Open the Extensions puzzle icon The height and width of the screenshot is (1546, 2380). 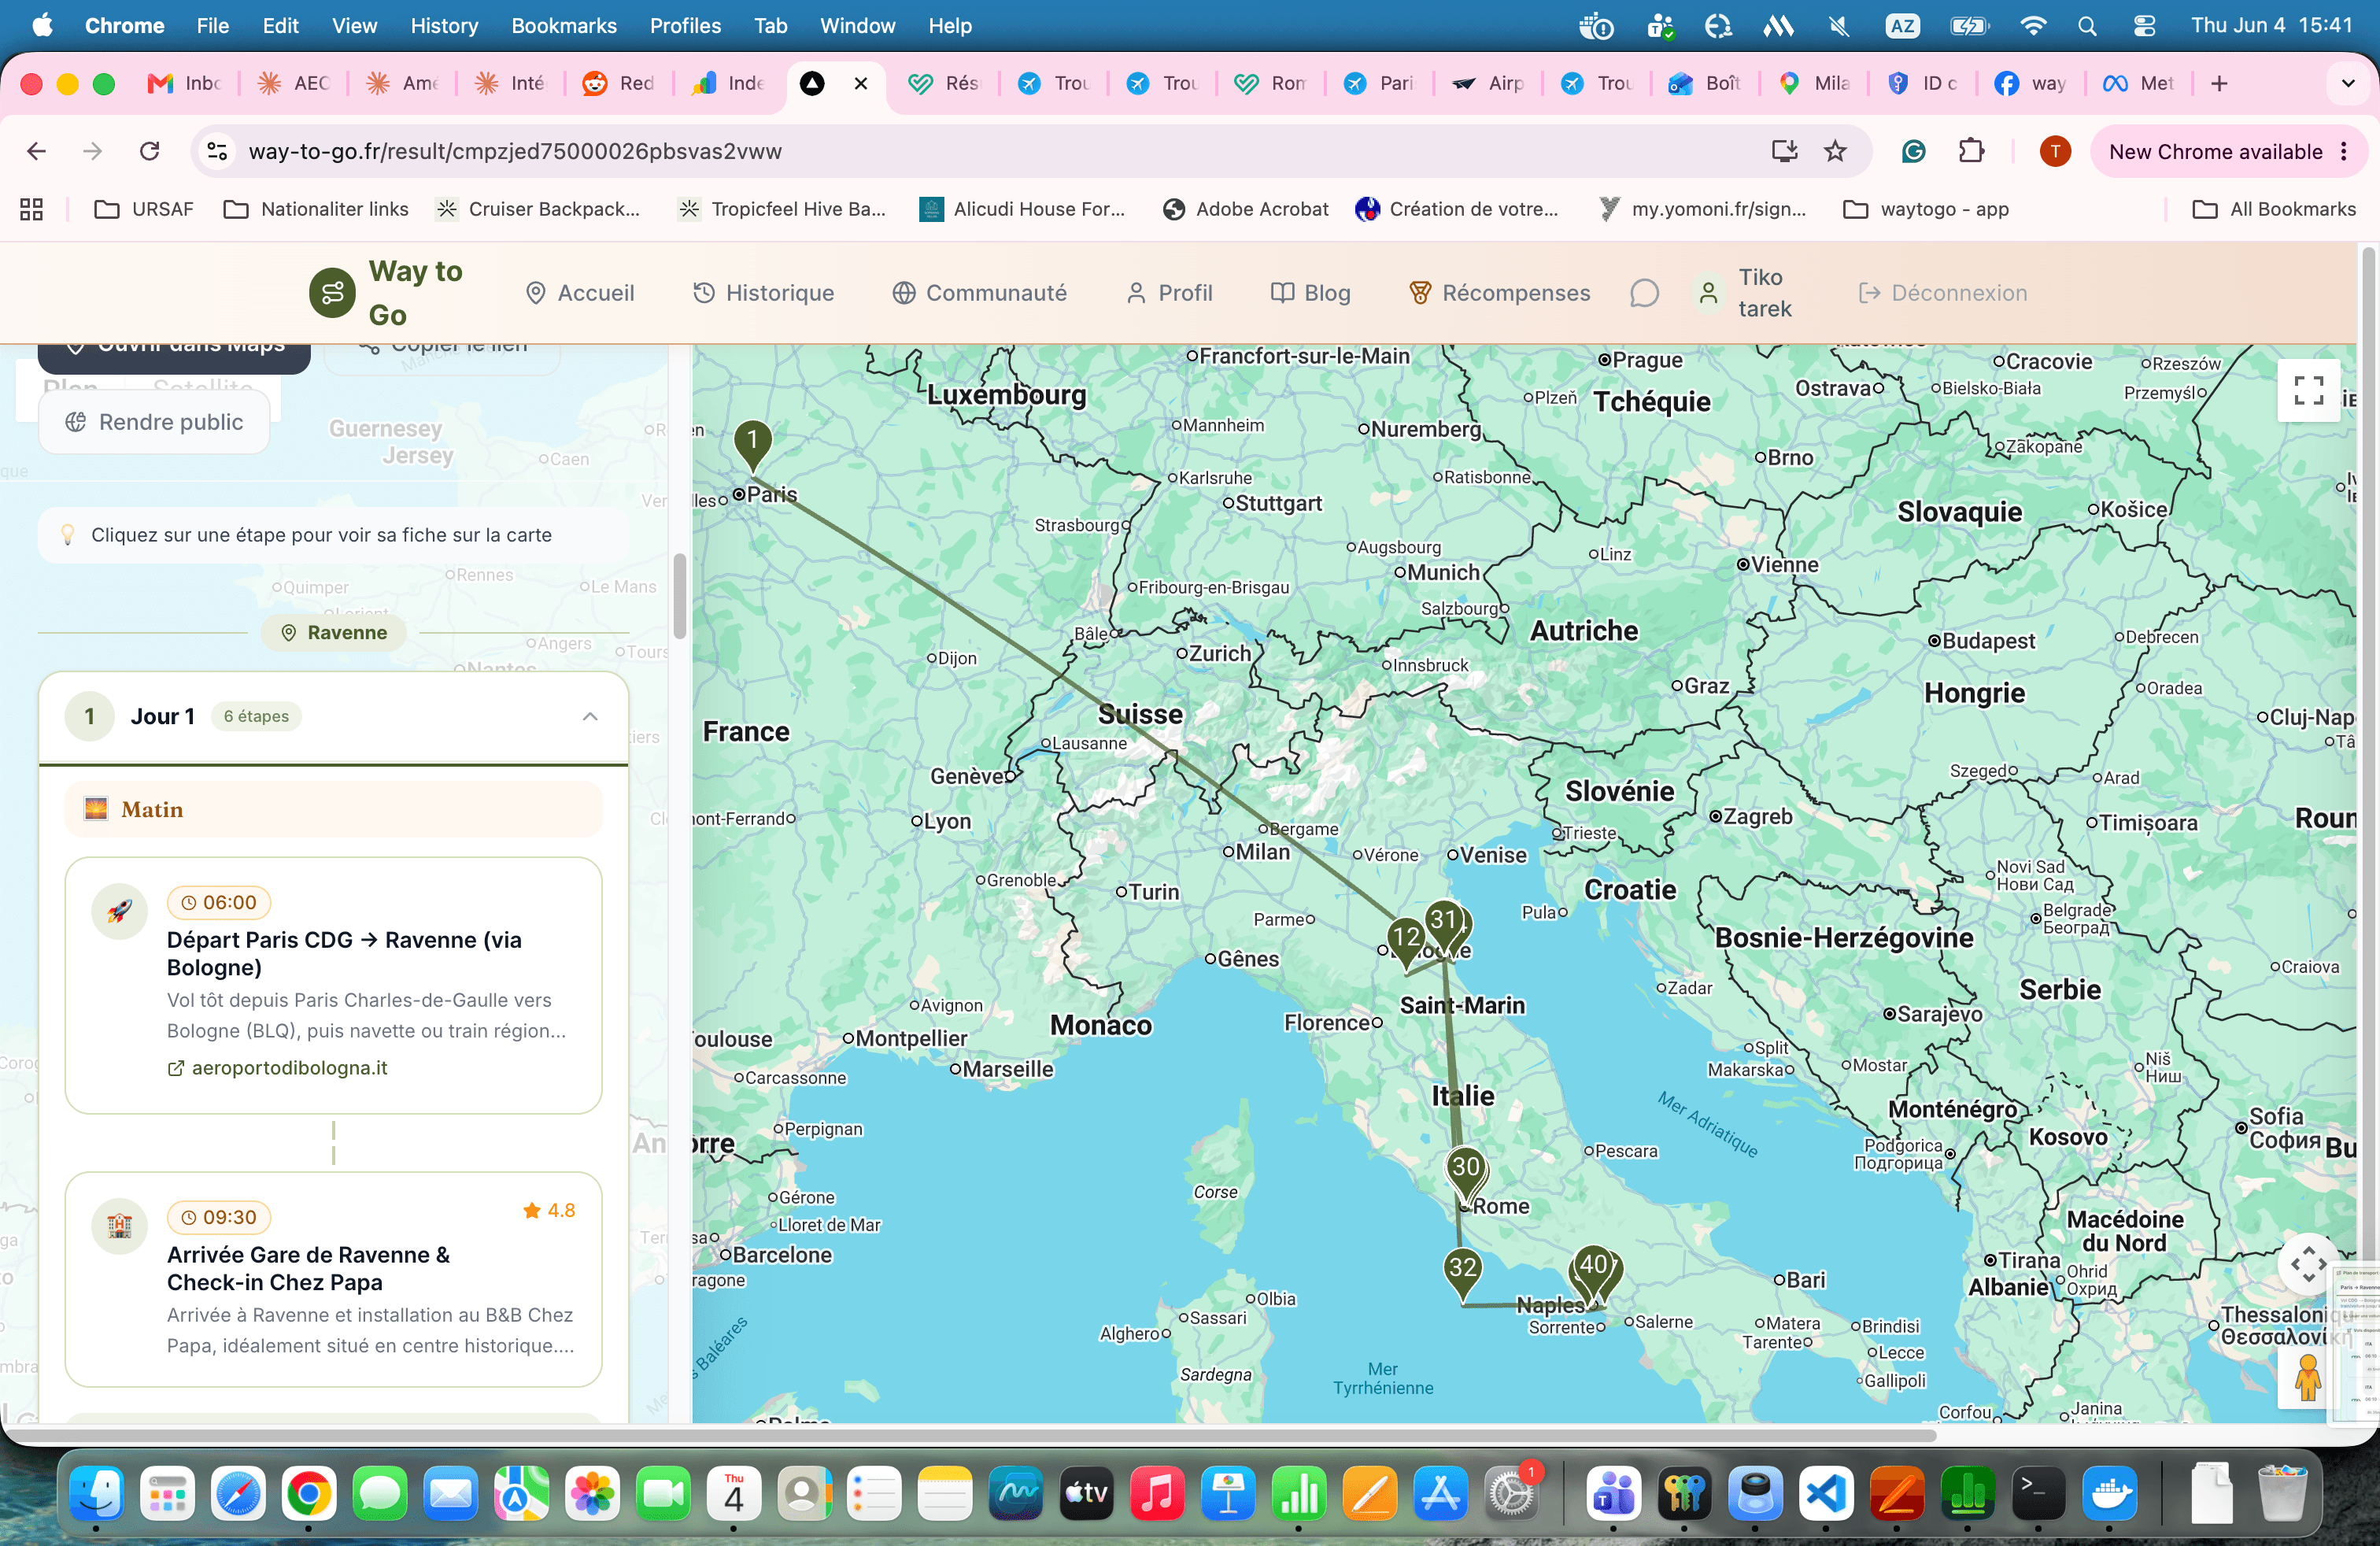click(x=1970, y=151)
